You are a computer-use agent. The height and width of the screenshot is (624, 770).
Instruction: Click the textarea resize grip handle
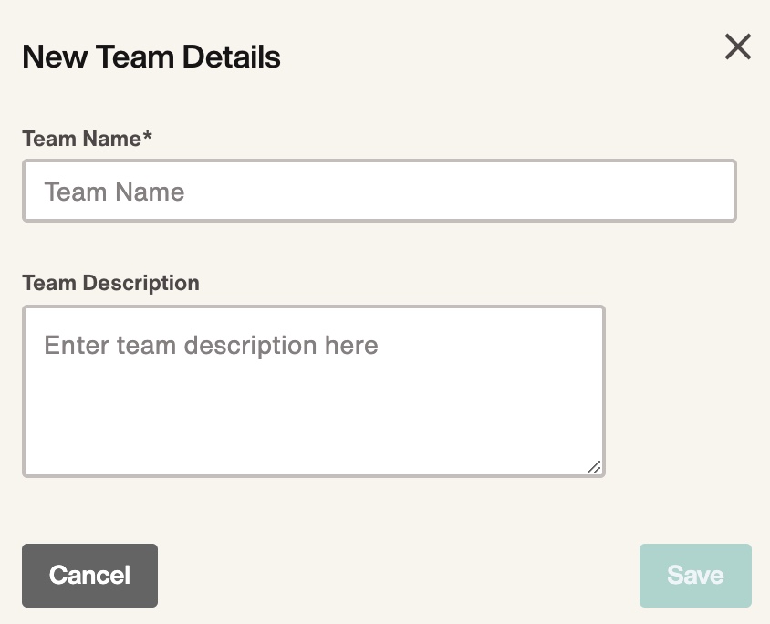coord(594,467)
